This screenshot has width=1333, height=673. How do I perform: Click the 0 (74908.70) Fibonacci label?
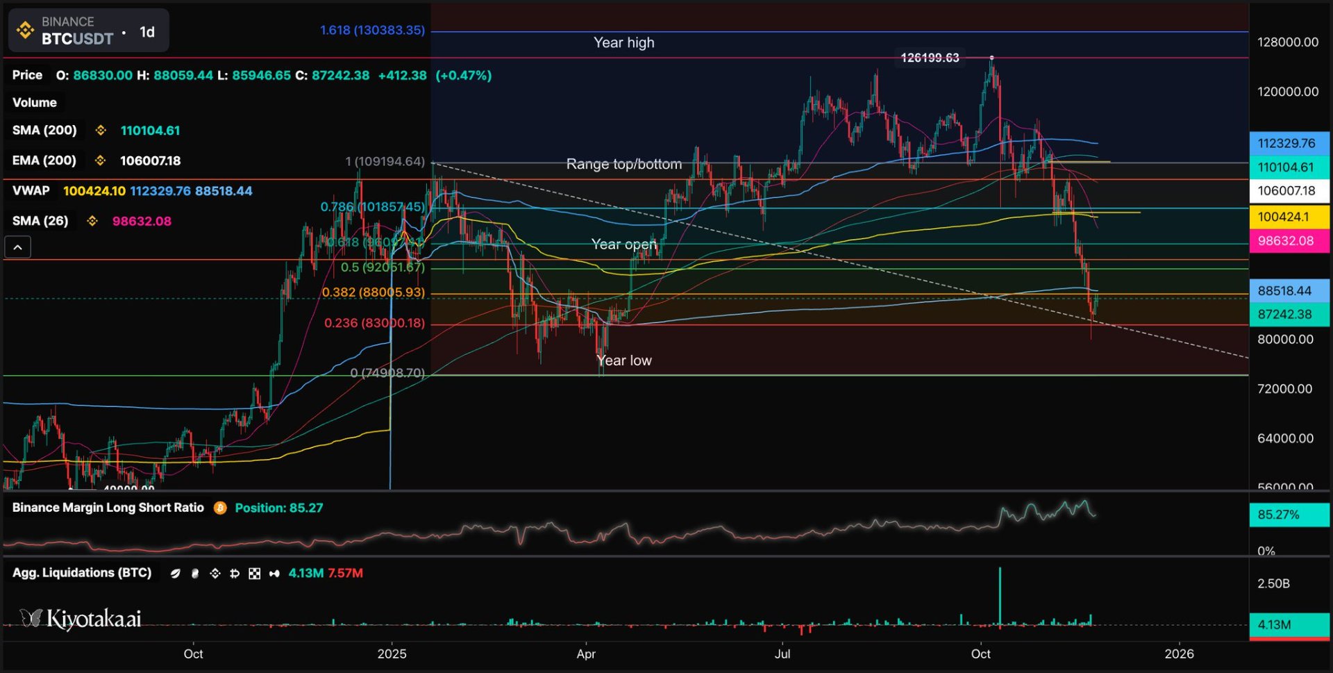click(387, 373)
